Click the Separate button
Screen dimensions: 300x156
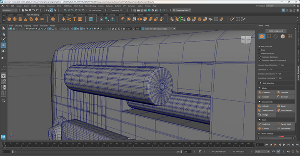click(x=285, y=93)
